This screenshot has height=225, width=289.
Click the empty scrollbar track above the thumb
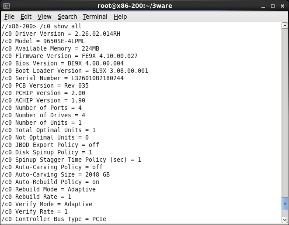[285, 109]
